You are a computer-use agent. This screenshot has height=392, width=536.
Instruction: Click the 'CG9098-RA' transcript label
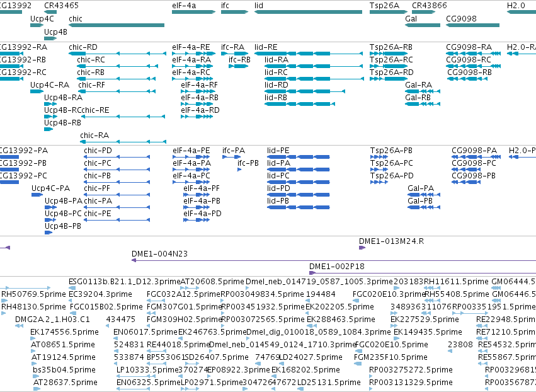469,47
